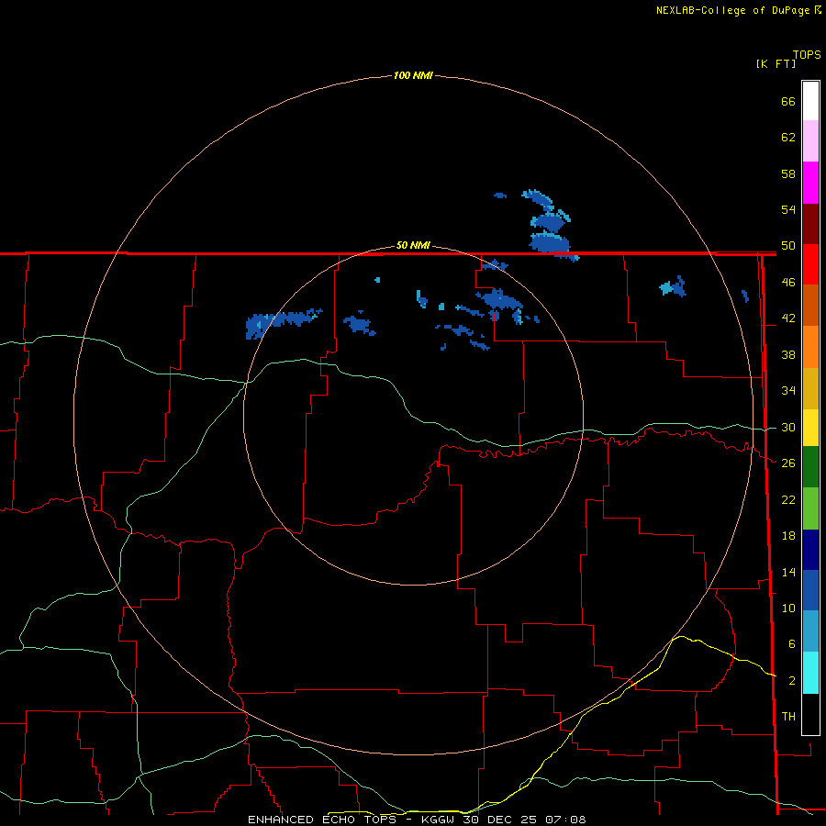Click the isolated echo near the east state line
This screenshot has width=826, height=826.
click(x=745, y=296)
